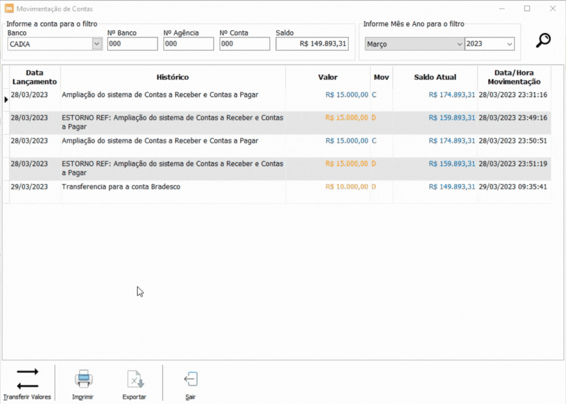This screenshot has height=404, width=566.
Task: Sort by the Histórico column header
Action: (173, 77)
